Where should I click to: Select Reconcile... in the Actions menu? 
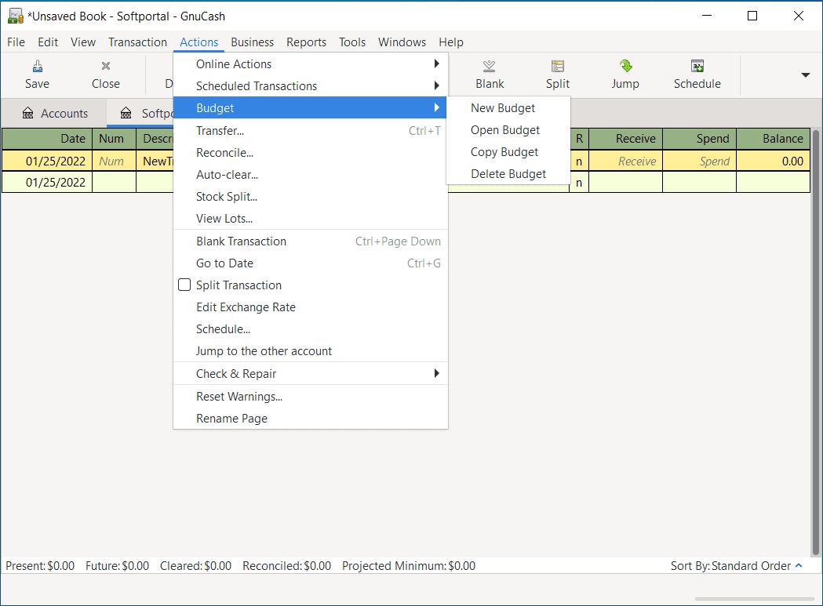[310, 153]
